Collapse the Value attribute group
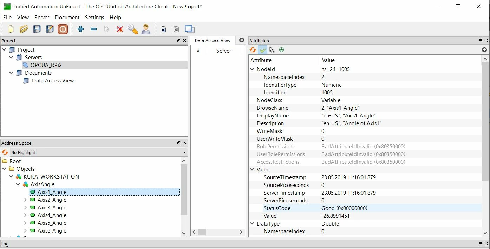Screen dimensions: 490x249 coord(252,170)
